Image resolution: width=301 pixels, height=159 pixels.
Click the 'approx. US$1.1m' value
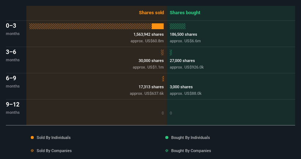[148, 67]
